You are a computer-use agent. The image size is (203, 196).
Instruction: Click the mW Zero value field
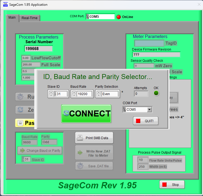click(x=144, y=66)
